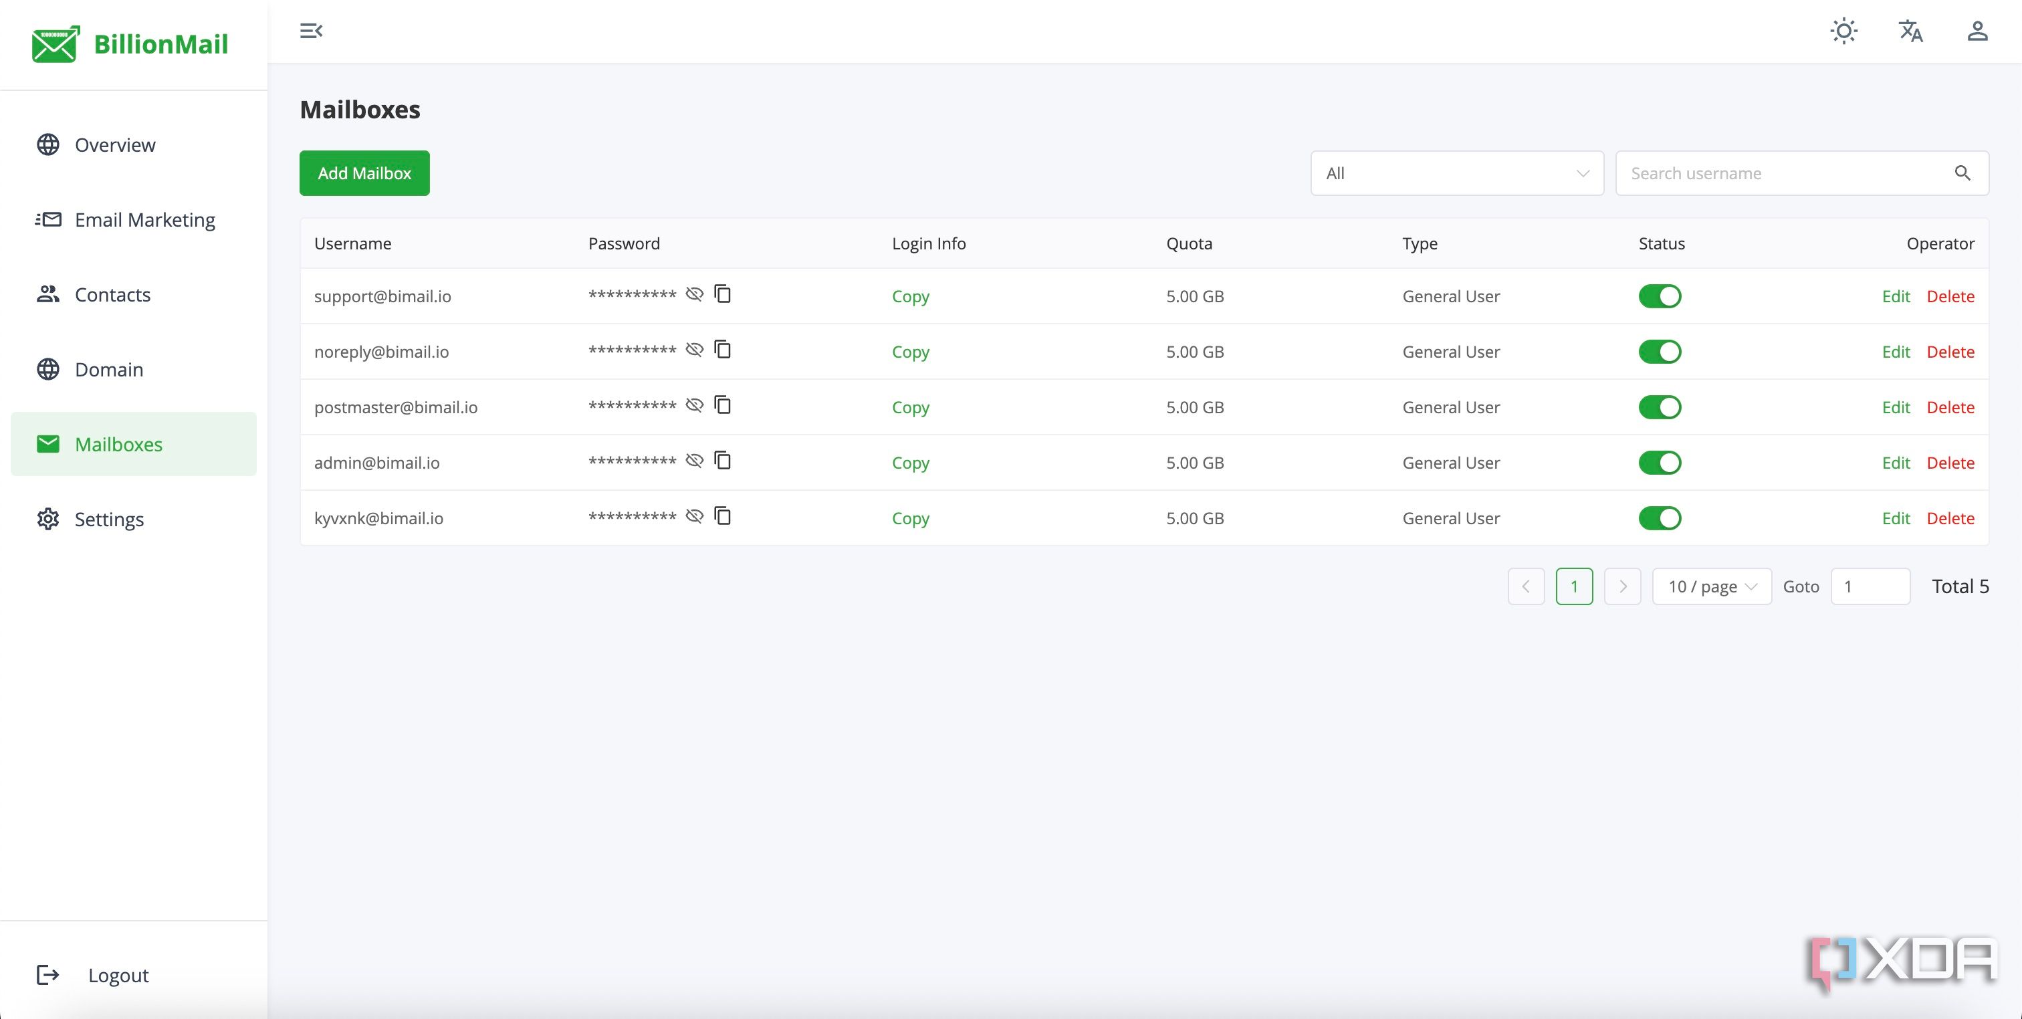2022x1019 pixels.
Task: Collapse the sidebar with the menu icon
Action: coord(311,31)
